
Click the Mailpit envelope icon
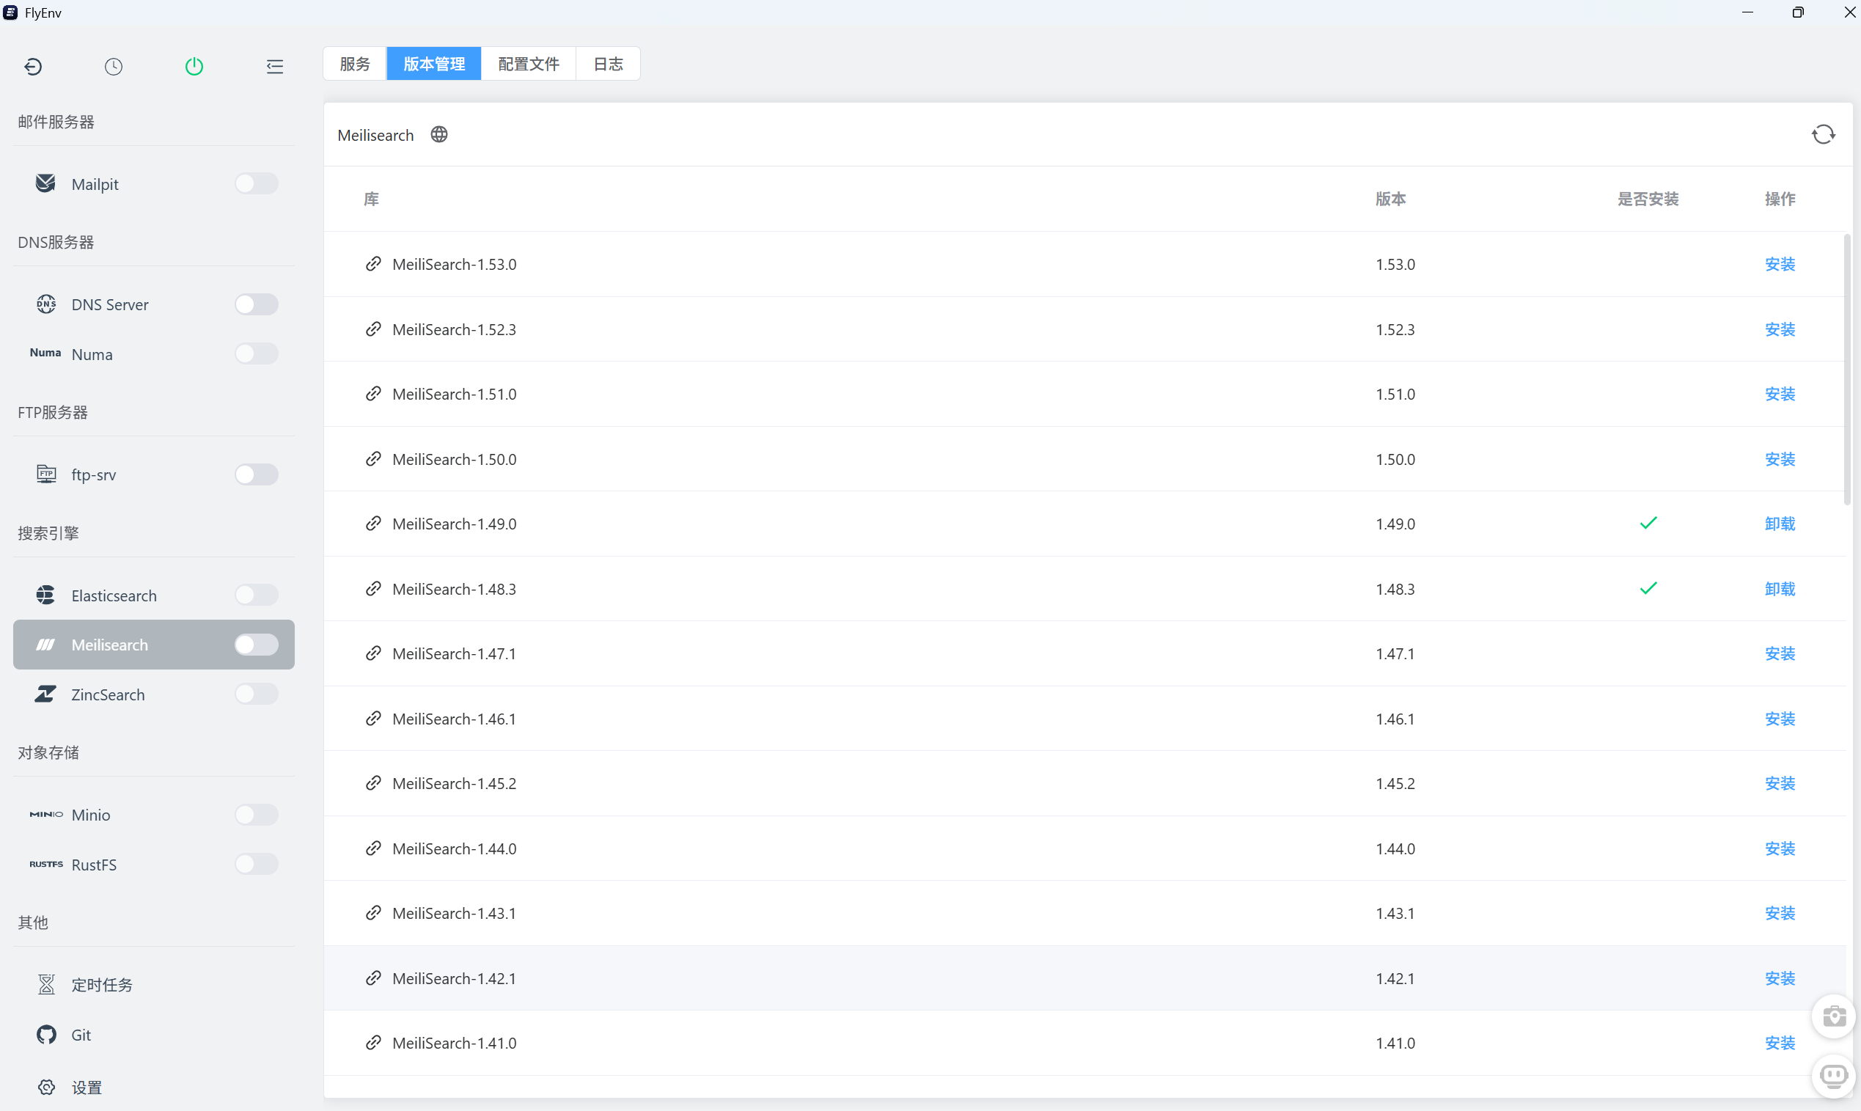tap(45, 183)
